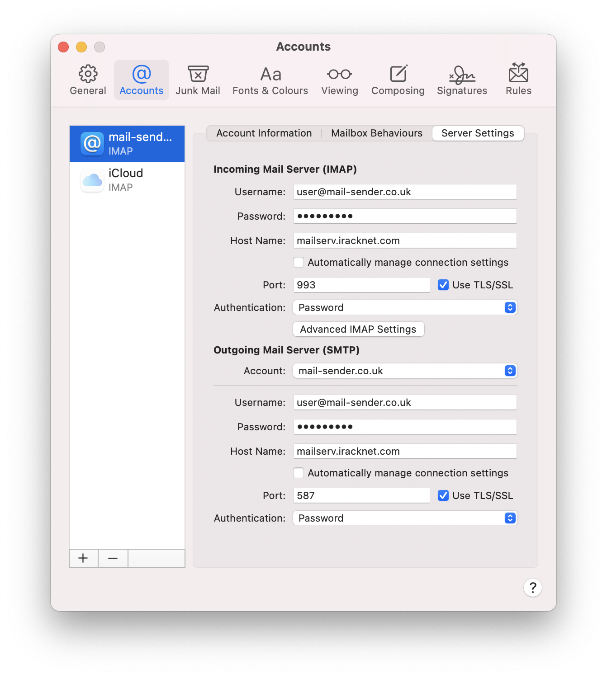Switch to Mailbox Behaviours tab
Screen dimensions: 607x678
[x=377, y=133]
